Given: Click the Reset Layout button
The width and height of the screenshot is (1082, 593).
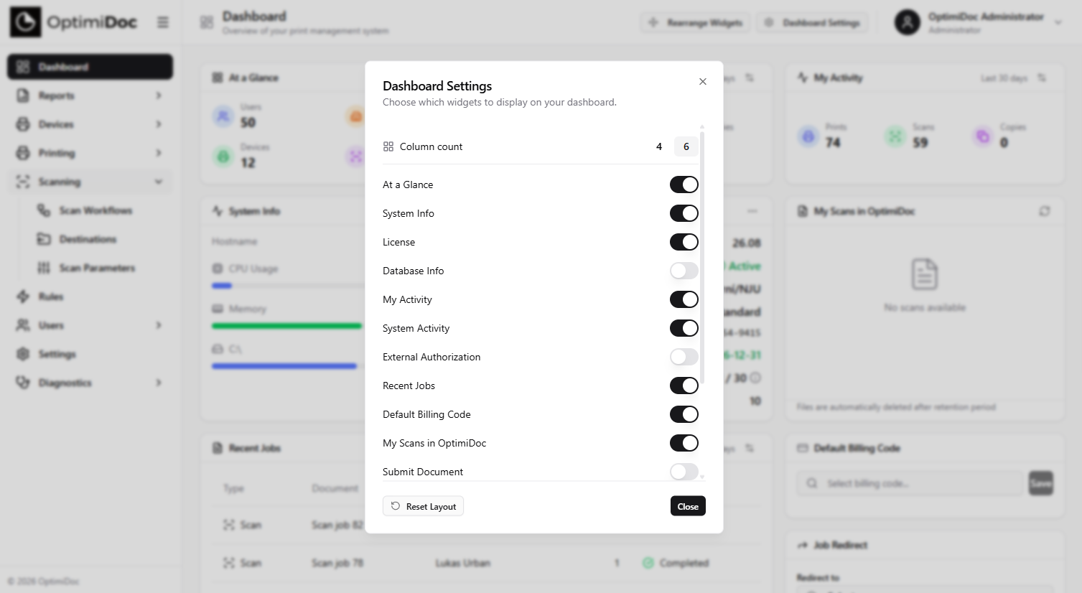Looking at the screenshot, I should (x=424, y=506).
